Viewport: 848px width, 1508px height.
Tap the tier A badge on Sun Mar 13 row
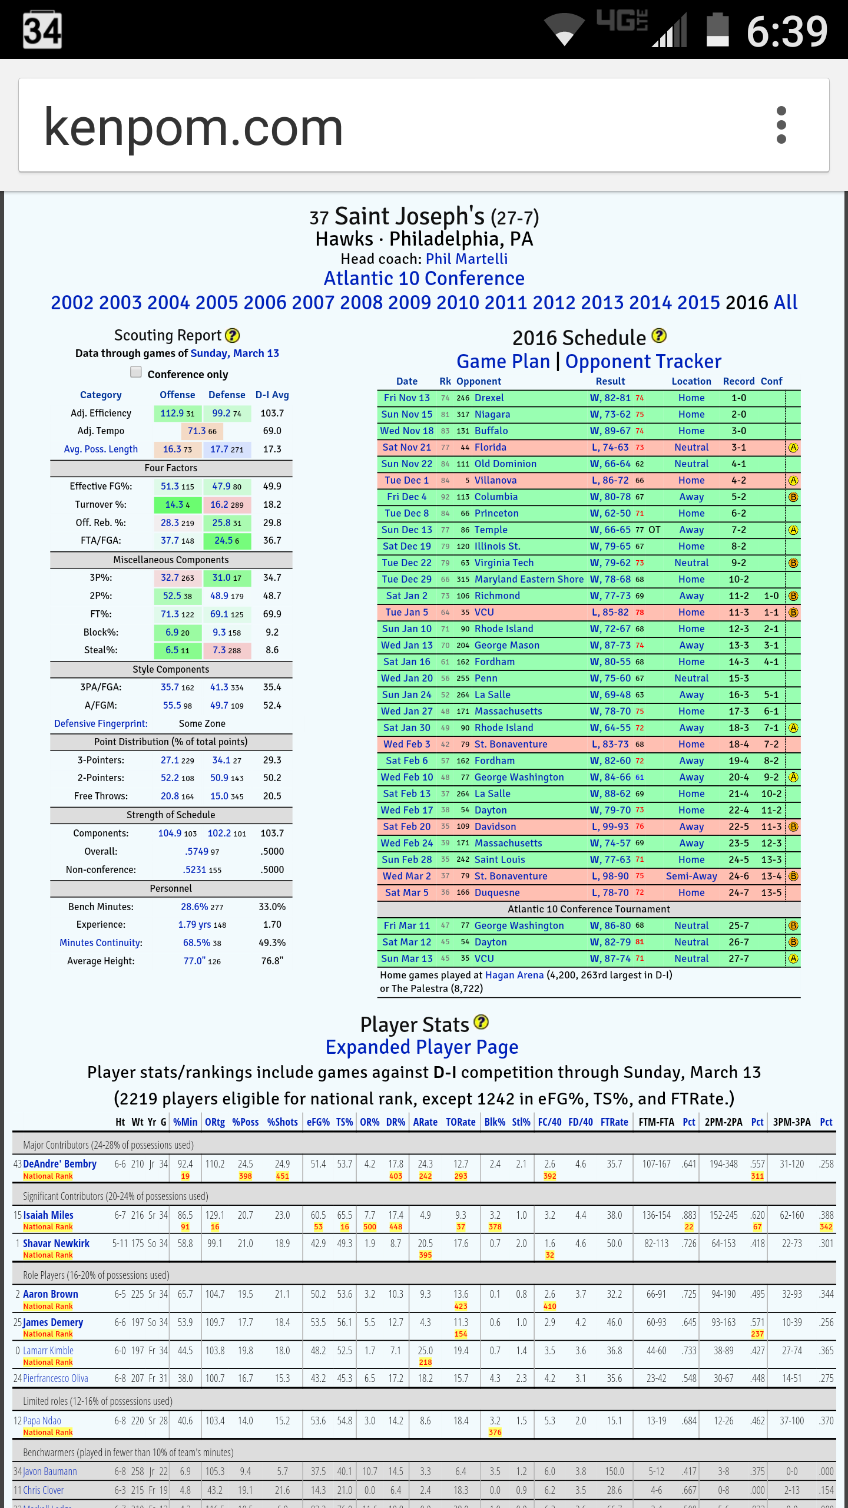click(793, 959)
